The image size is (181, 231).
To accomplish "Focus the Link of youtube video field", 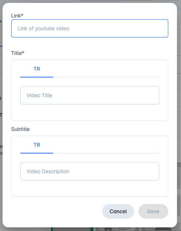I will click(90, 28).
